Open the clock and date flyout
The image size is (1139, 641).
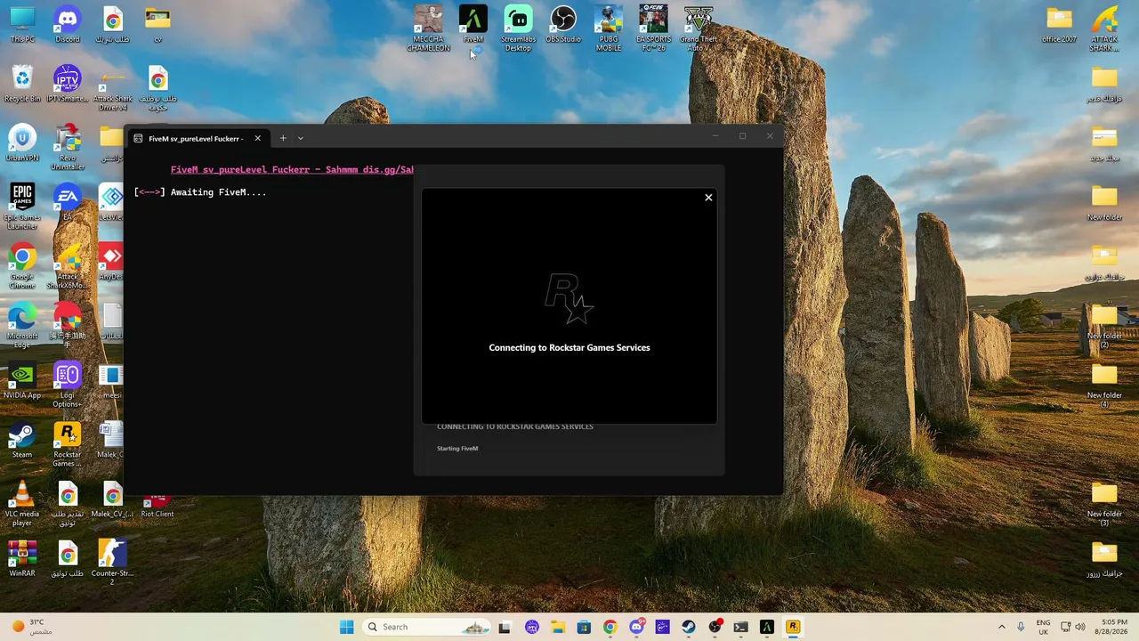coord(1113,627)
